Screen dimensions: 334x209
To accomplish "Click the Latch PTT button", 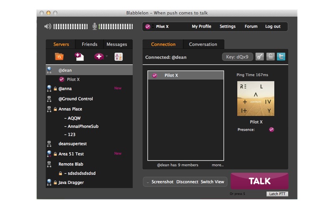I will pyautogui.click(x=277, y=194).
